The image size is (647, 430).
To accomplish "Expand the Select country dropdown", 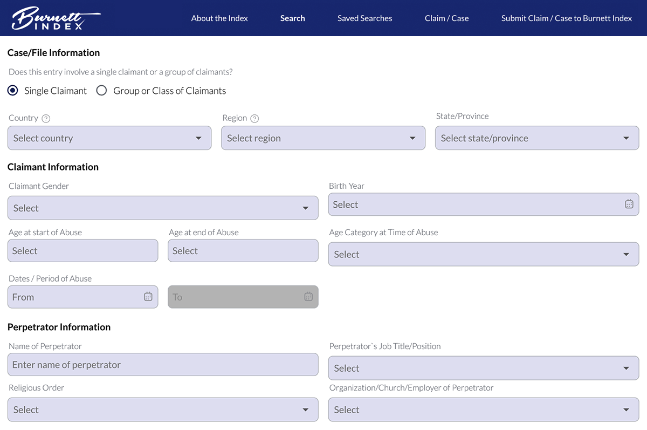I will [x=109, y=138].
